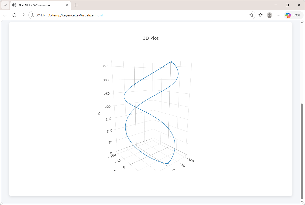Open the browser settings ellipsis menu

point(279,15)
